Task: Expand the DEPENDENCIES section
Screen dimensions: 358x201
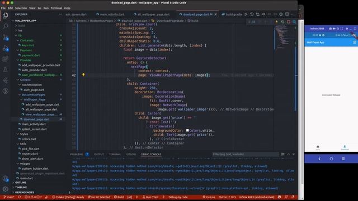Action: tap(24, 192)
